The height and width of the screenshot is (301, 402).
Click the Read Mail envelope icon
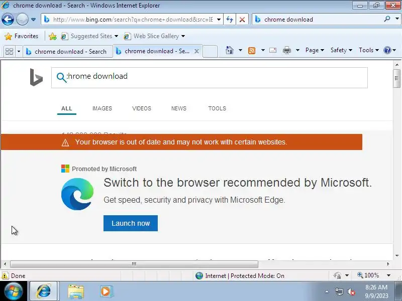pyautogui.click(x=273, y=50)
